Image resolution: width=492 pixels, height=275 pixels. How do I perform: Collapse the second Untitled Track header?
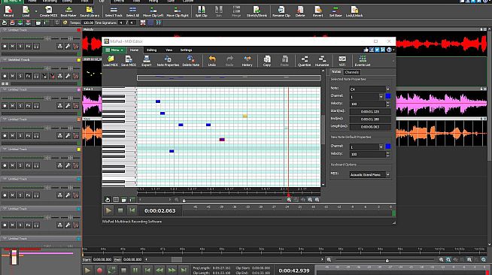tap(5, 59)
